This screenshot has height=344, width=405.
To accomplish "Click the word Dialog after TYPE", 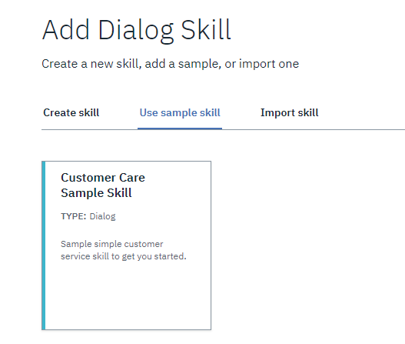I will [102, 216].
